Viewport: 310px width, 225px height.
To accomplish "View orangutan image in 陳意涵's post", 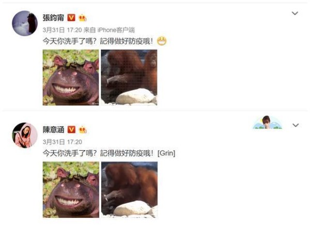I will 130,189.
